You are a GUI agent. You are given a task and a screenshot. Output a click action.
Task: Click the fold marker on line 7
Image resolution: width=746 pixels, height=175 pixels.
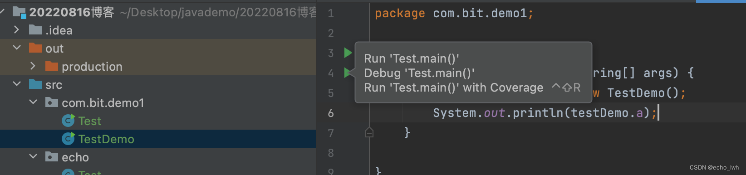pos(369,132)
